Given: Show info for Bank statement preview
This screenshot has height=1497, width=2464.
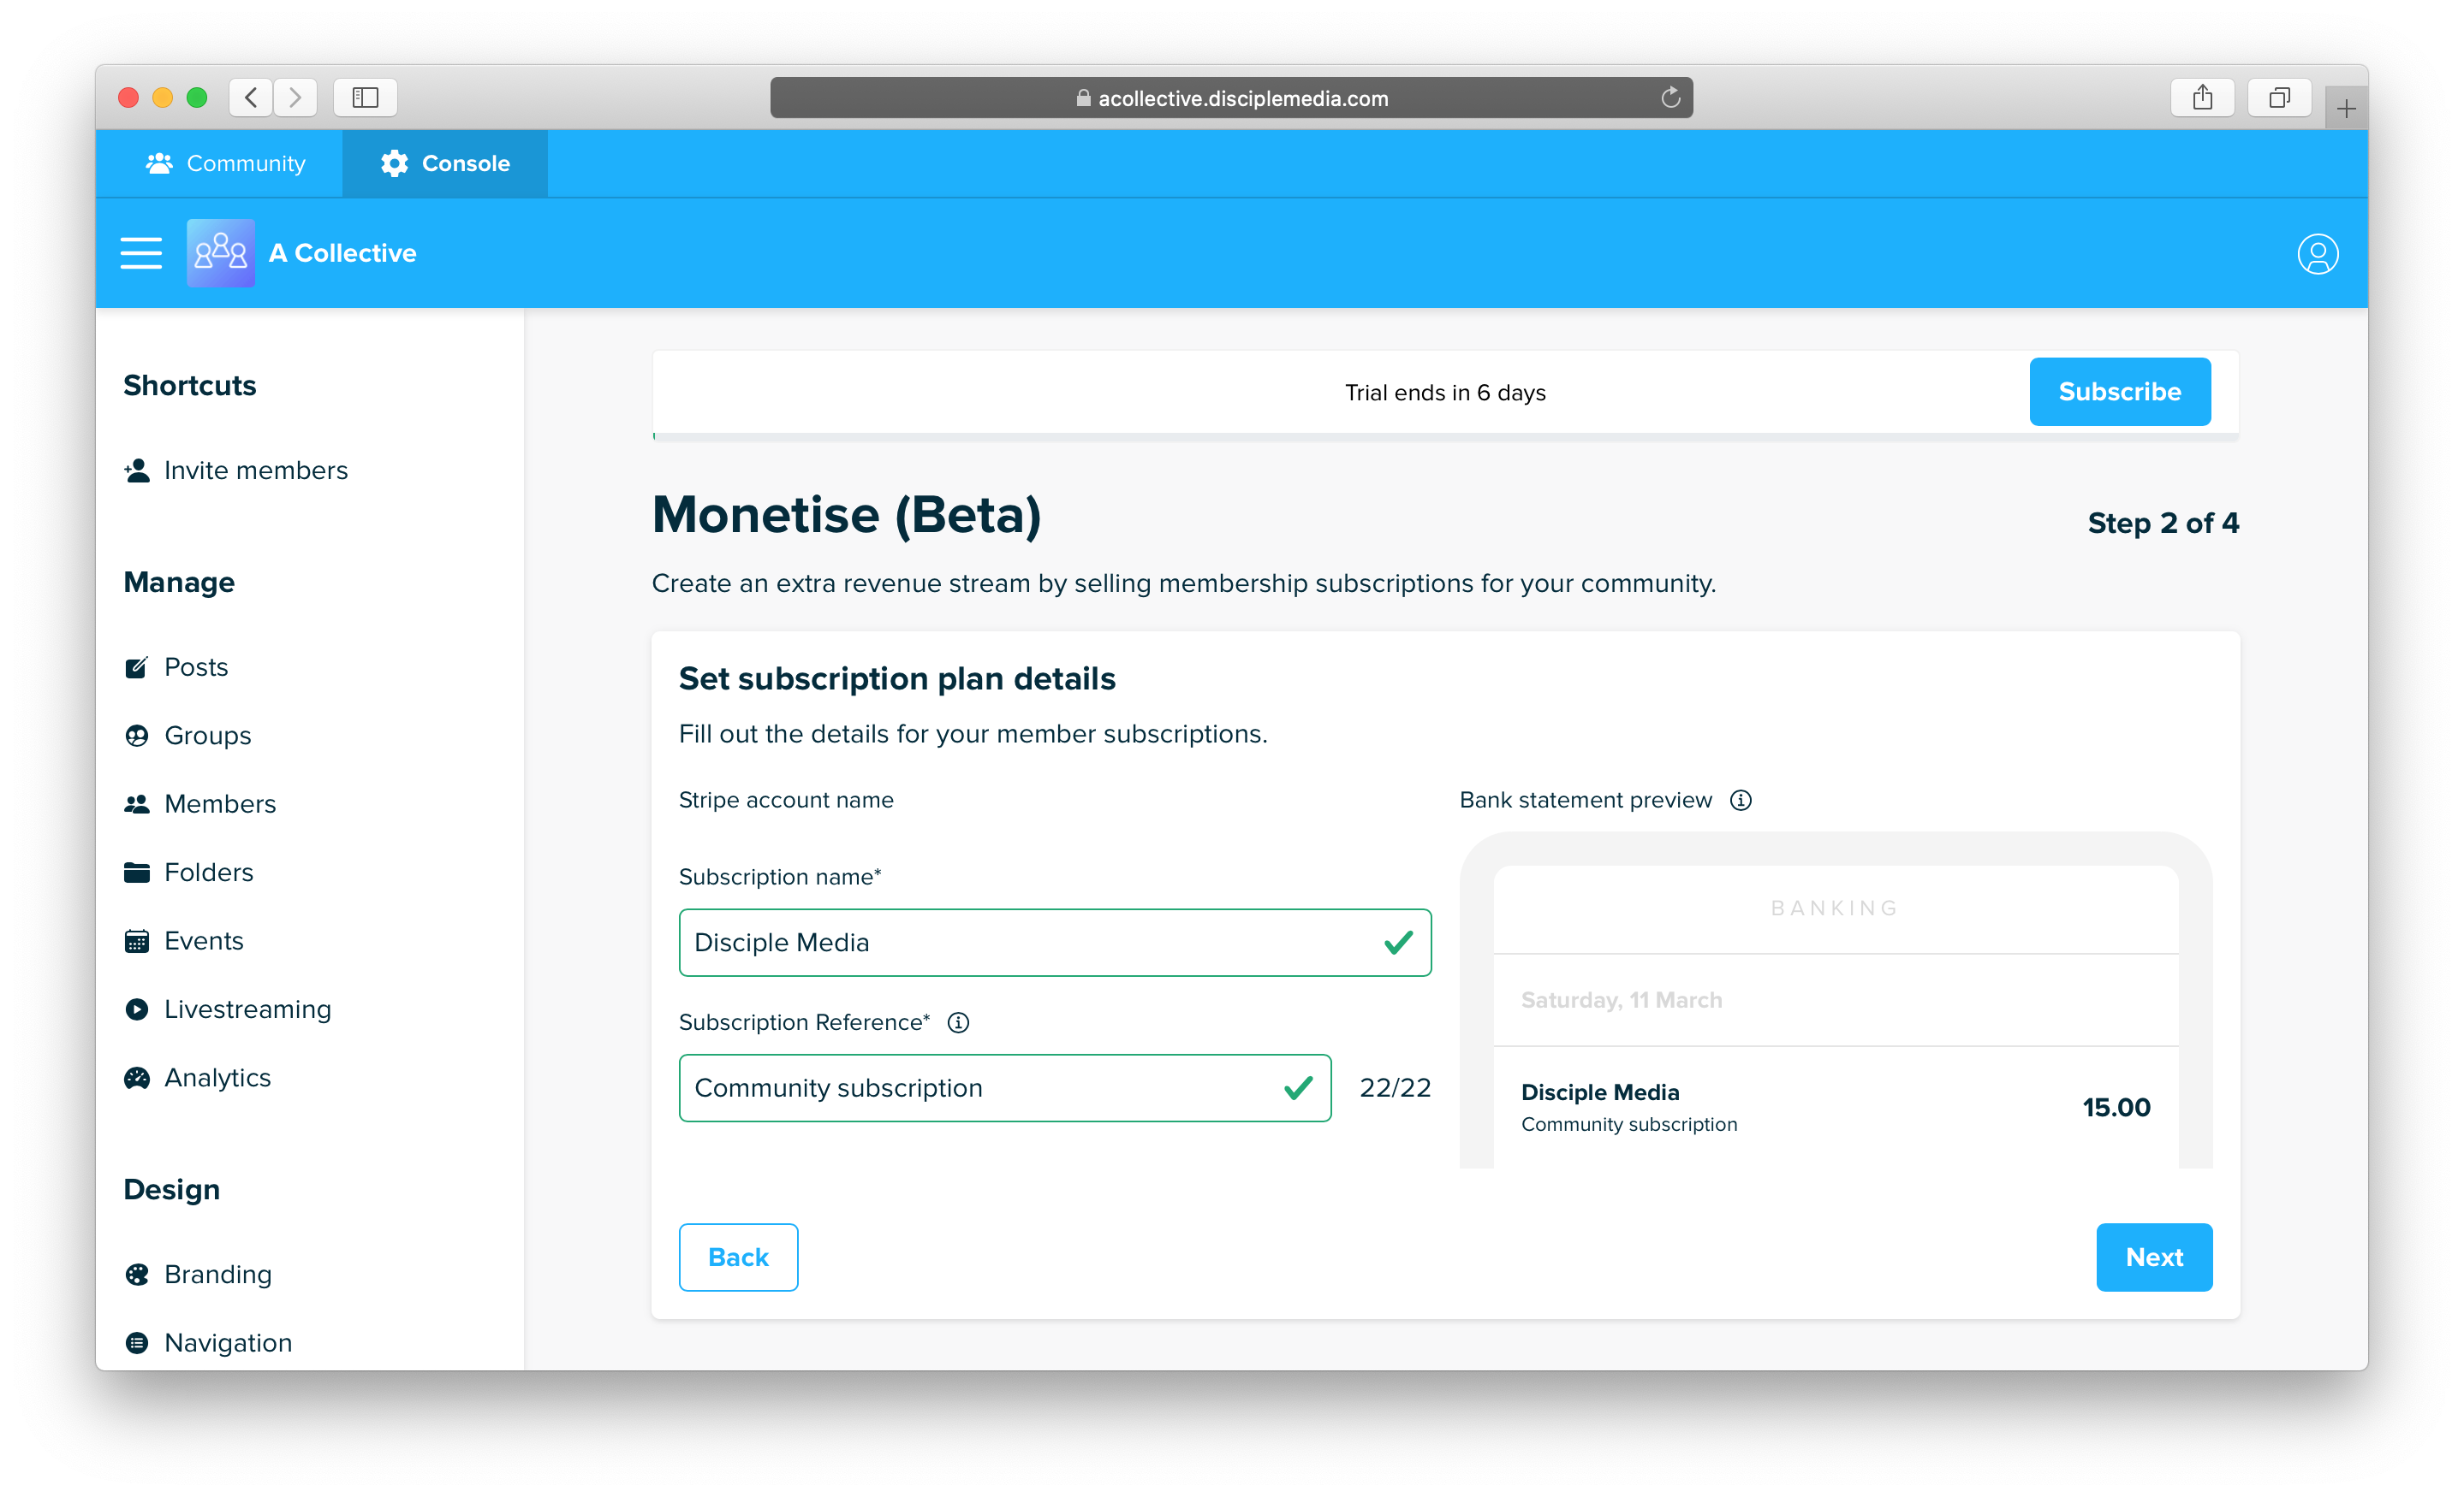Looking at the screenshot, I should tap(1741, 801).
